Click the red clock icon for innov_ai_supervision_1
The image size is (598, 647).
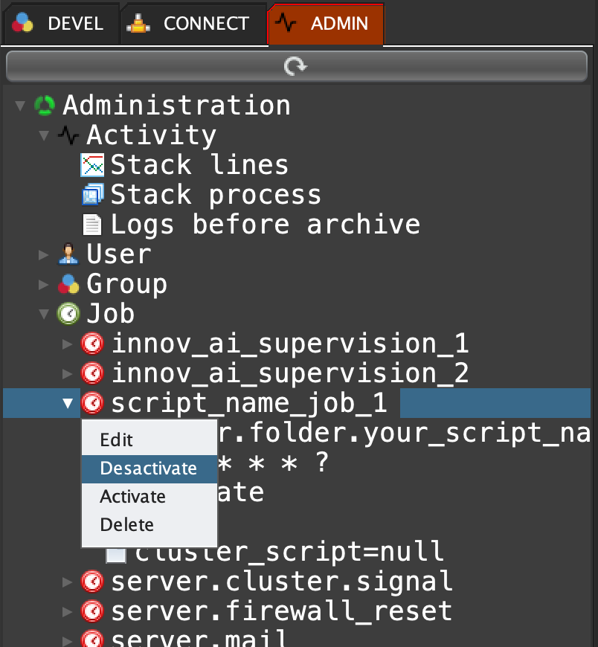tap(92, 344)
